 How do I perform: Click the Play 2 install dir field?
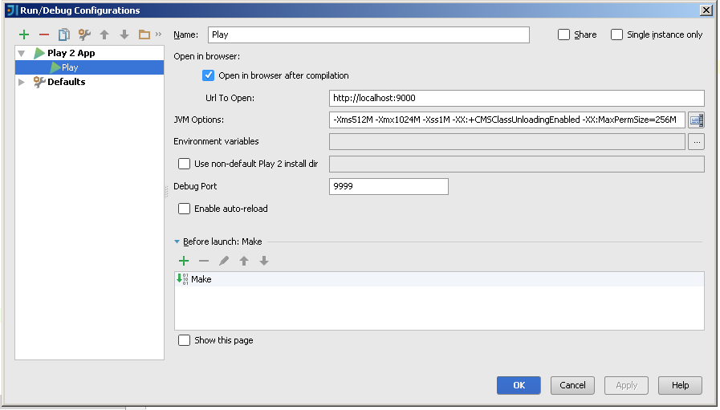517,164
